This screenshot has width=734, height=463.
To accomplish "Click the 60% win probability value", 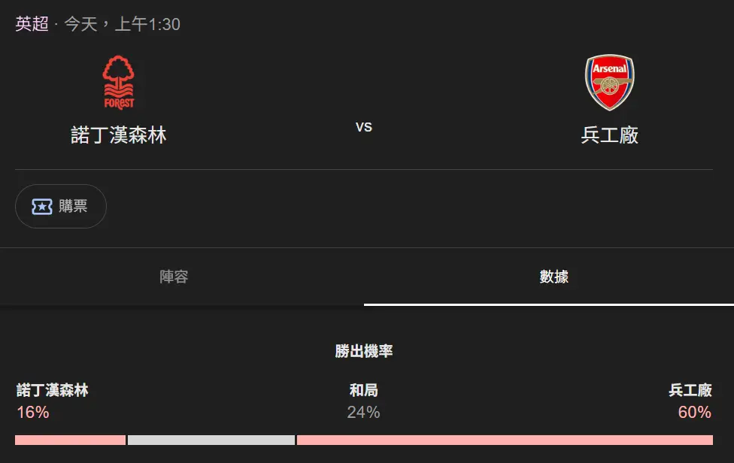I will 694,412.
